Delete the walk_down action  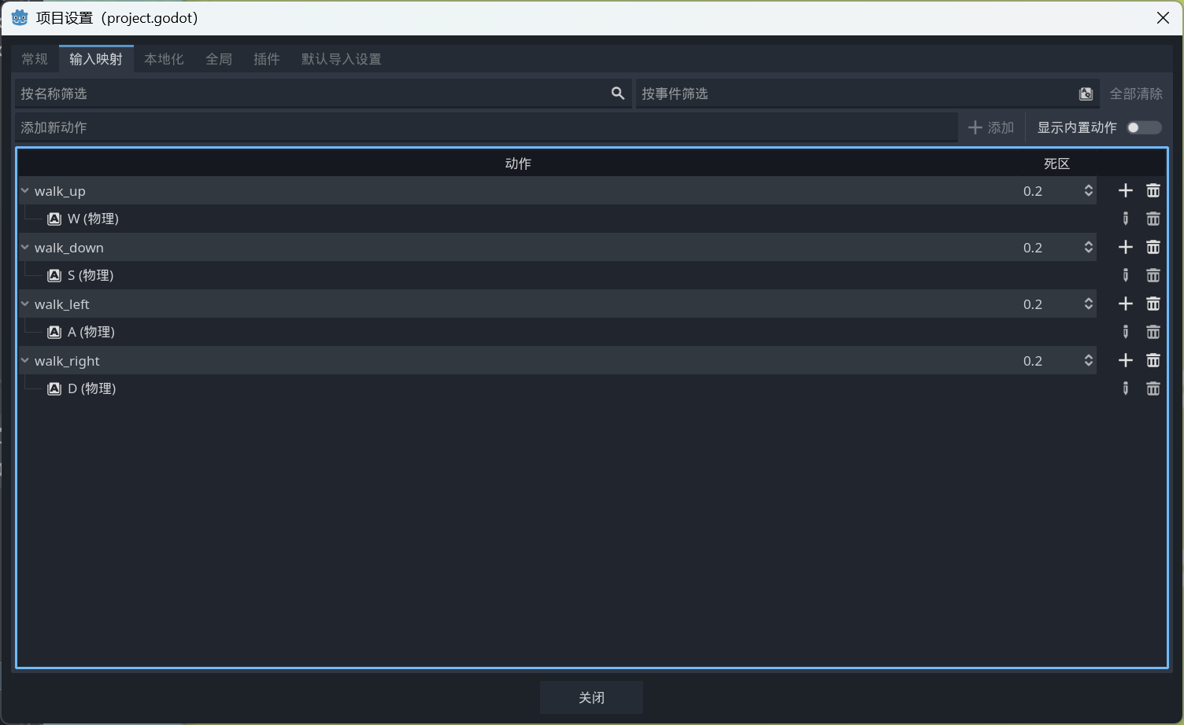coord(1153,248)
